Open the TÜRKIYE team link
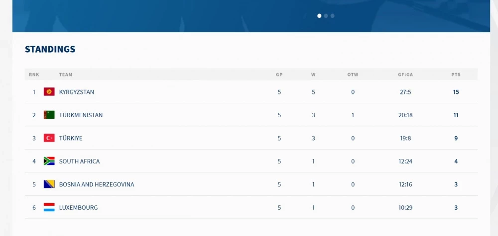This screenshot has width=498, height=236. coord(71,139)
